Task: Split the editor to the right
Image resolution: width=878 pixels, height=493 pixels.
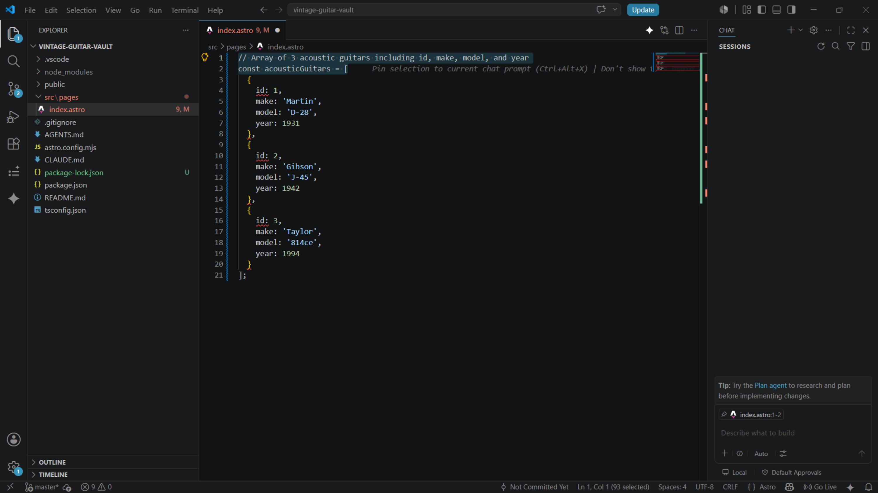Action: [679, 30]
